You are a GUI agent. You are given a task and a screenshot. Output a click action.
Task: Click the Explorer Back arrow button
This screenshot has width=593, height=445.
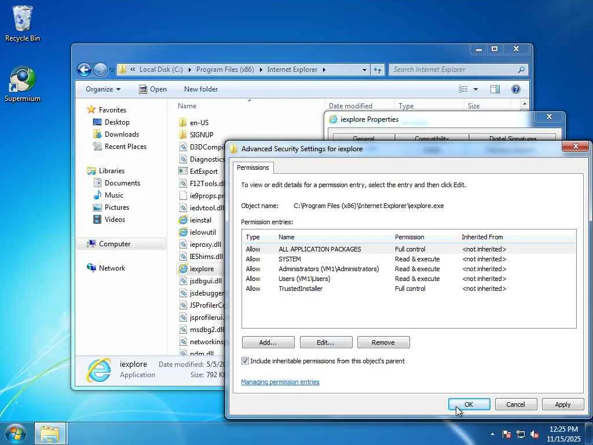pos(84,70)
